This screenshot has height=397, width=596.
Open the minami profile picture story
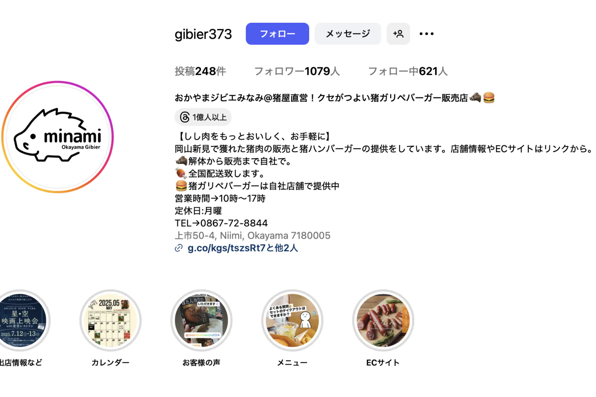pos(58,137)
